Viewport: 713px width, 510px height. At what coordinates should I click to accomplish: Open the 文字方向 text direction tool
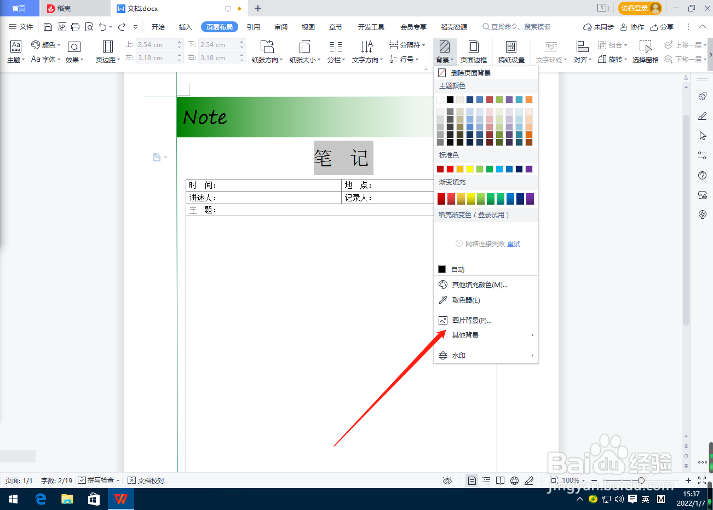(367, 52)
